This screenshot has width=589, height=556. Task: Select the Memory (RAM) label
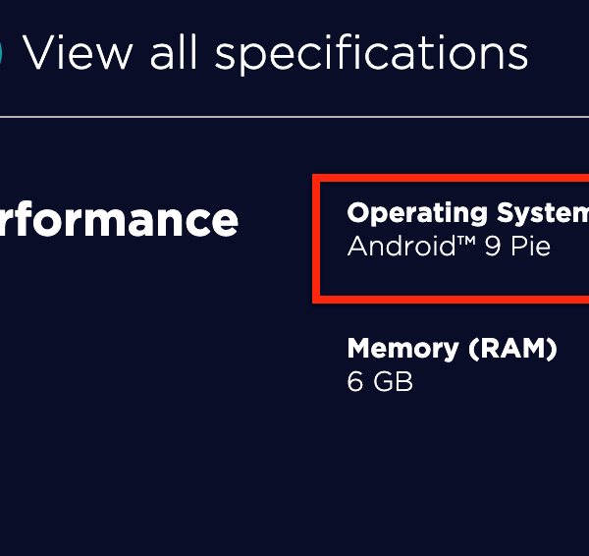[x=453, y=348]
